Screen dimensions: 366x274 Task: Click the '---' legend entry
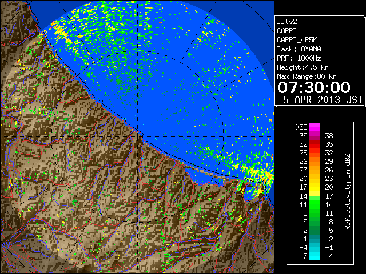click(327, 127)
